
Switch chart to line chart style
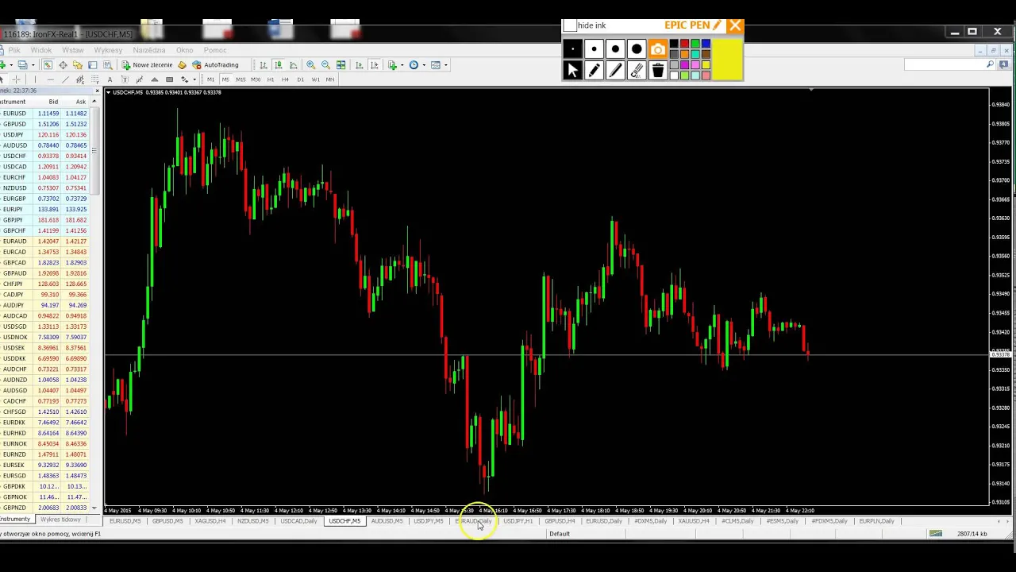(x=293, y=65)
